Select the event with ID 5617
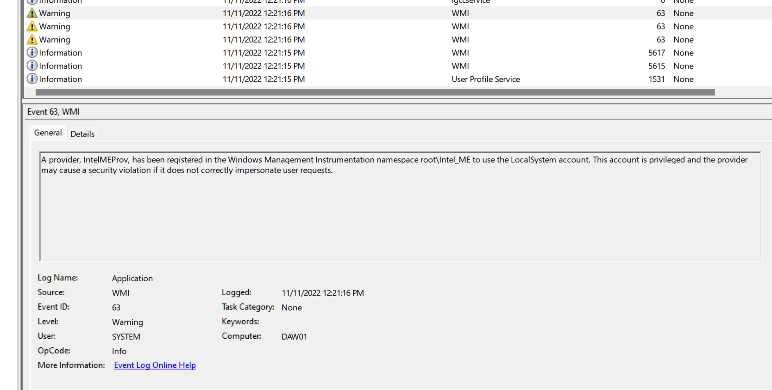This screenshot has width=772, height=390. (x=398, y=53)
